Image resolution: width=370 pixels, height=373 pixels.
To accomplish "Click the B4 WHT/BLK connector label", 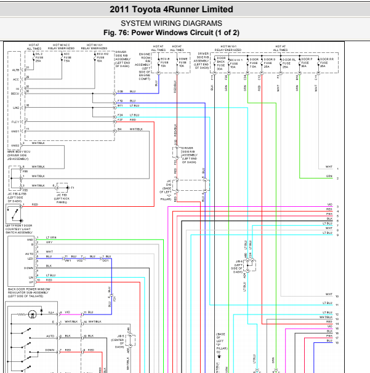I will 130,129.
